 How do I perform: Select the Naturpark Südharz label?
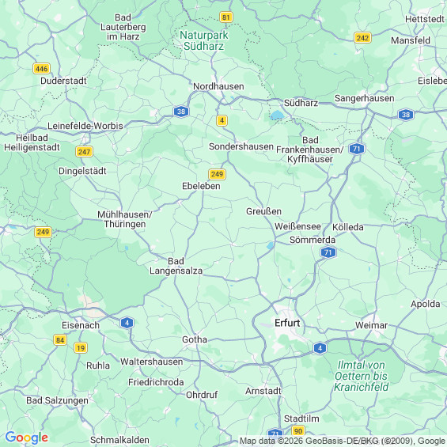pyautogui.click(x=204, y=40)
